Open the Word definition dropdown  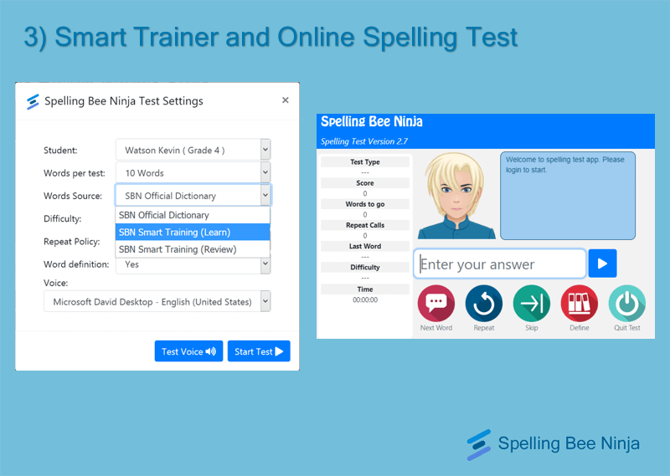193,264
